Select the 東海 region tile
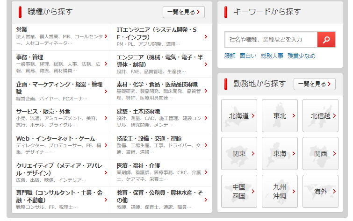The width and height of the screenshot is (353, 221). (280, 153)
